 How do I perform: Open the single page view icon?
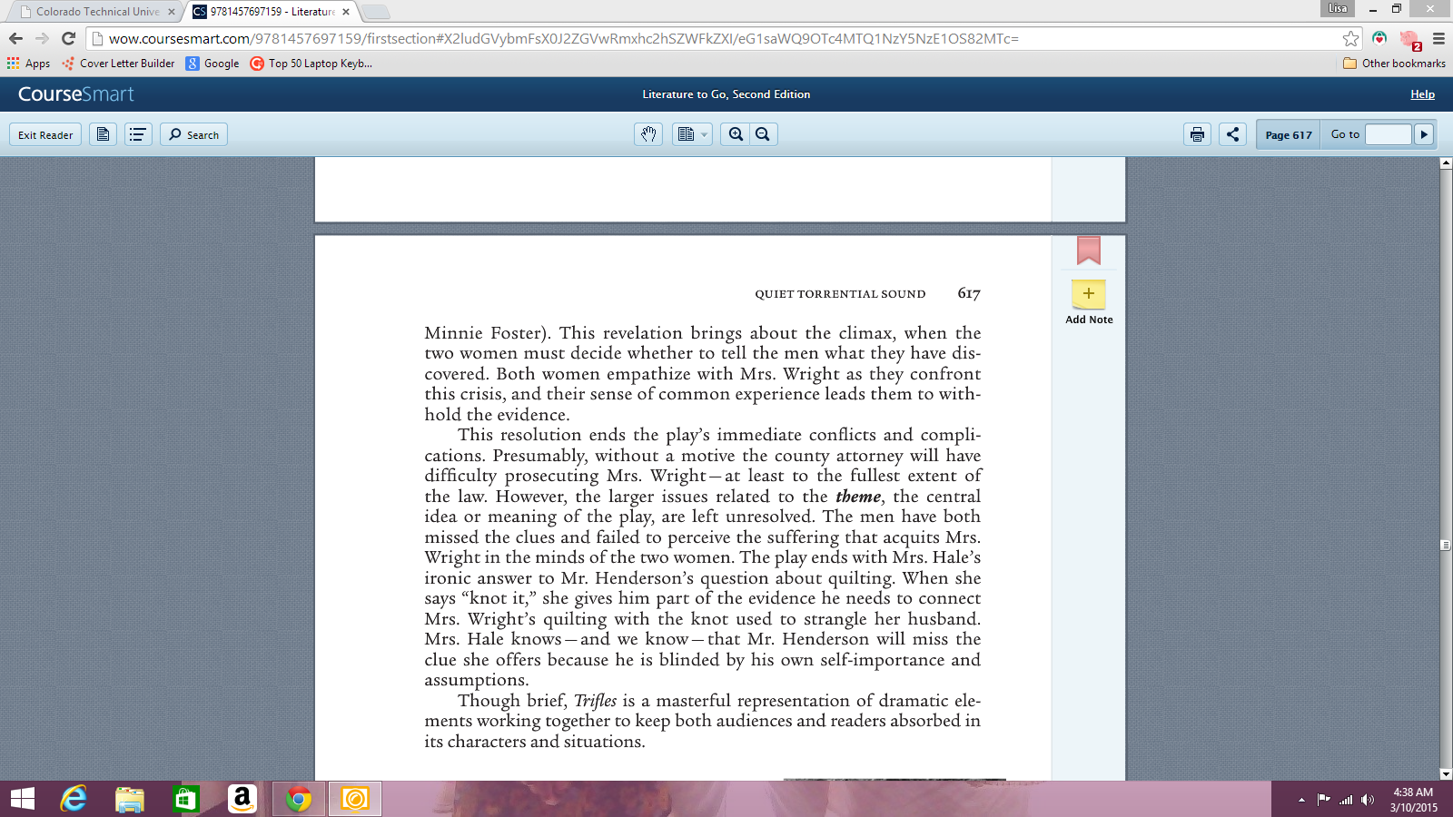coord(104,134)
